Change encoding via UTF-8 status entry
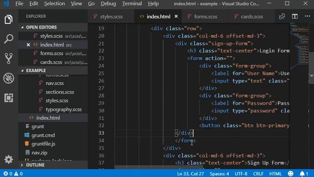 (x=241, y=174)
